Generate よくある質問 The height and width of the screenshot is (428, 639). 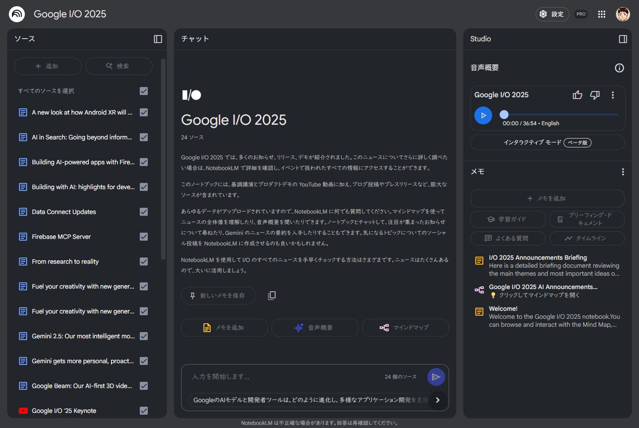point(508,238)
